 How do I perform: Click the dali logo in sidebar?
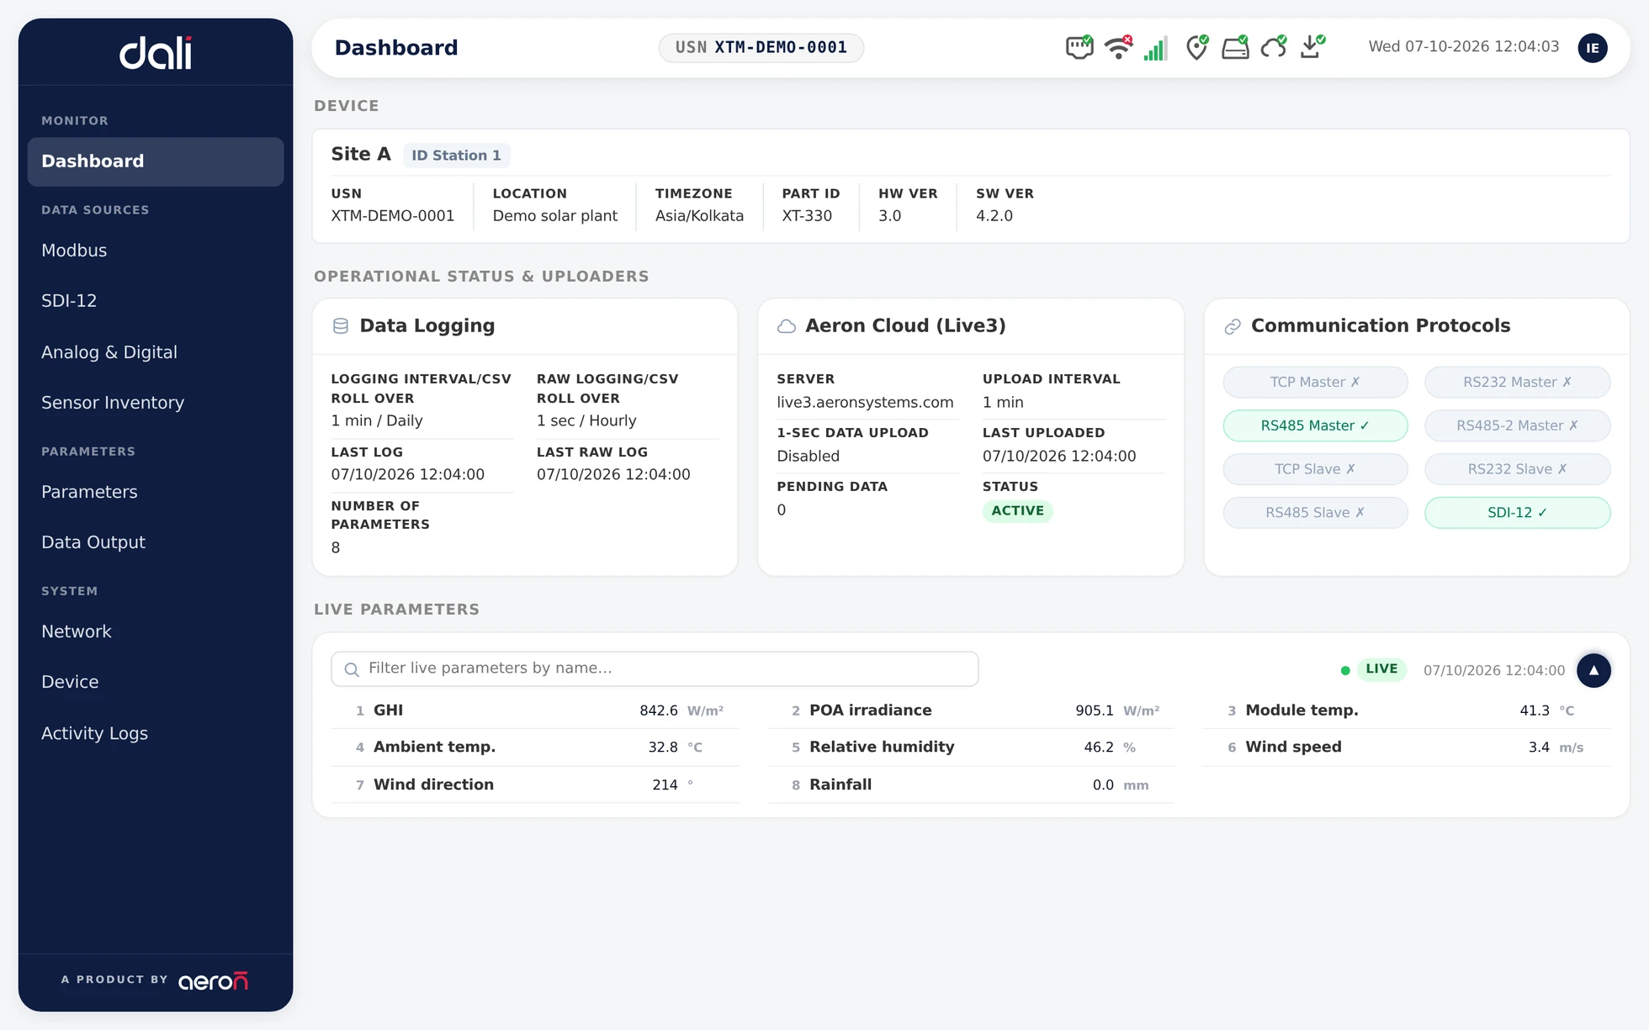pos(156,53)
